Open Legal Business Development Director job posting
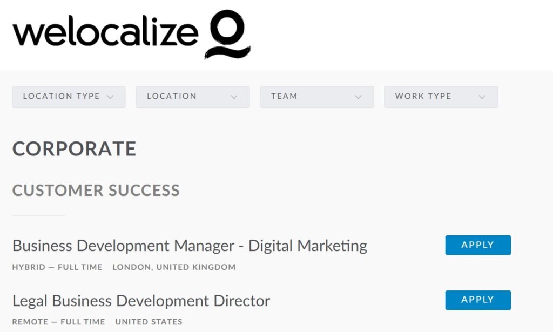Screen dimensions: 553x332 [x=141, y=301]
